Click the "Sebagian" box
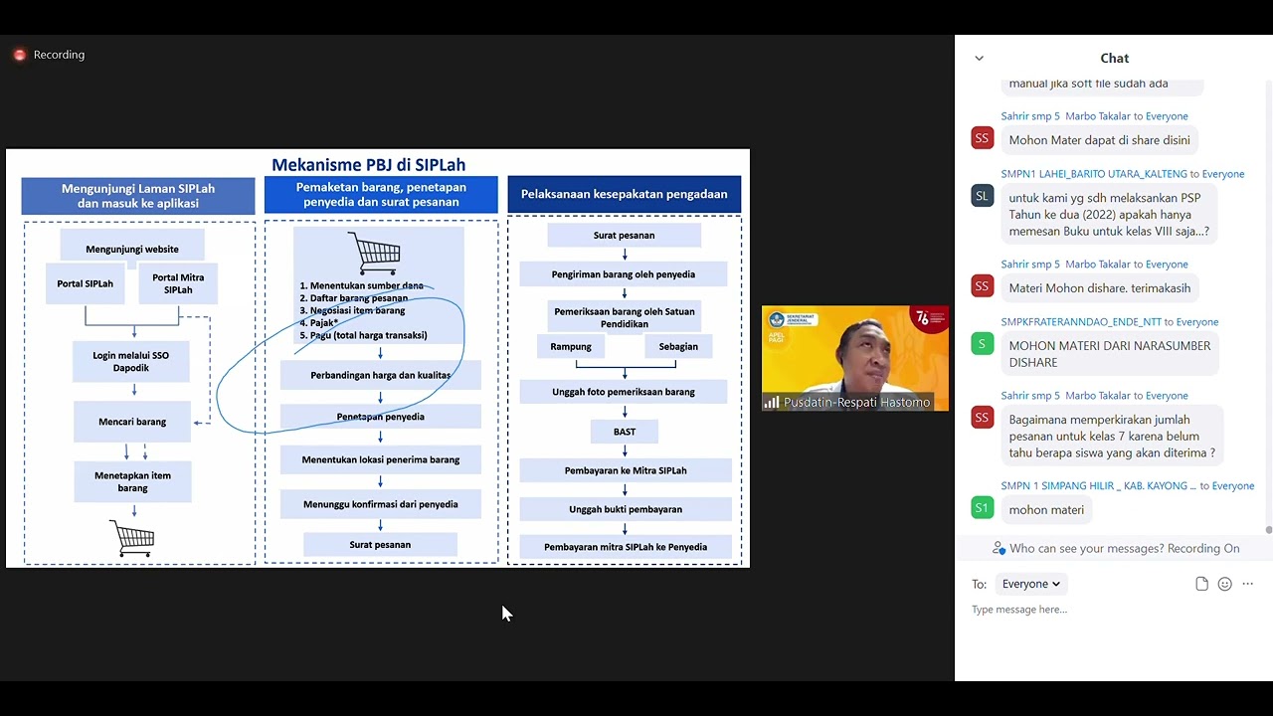 (678, 346)
